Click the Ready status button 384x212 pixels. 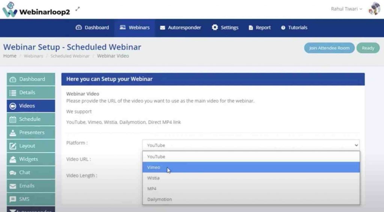[368, 48]
